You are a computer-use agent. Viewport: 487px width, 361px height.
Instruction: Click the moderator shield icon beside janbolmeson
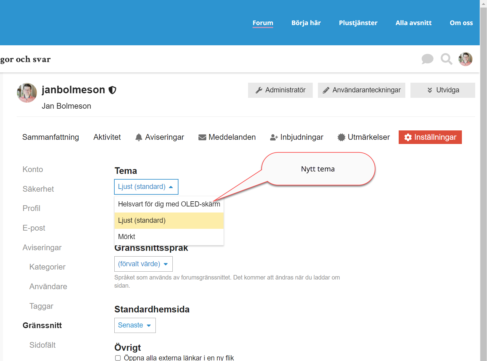point(113,90)
